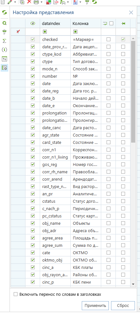
Task: Open the sort order icon in sidebar
Action: point(4,59)
